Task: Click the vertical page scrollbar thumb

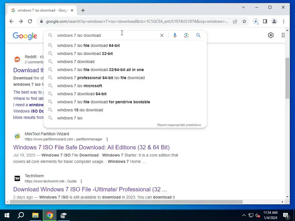Action: pos(287,78)
